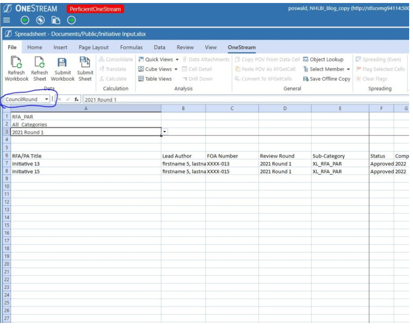Click the documents pages icon in top bar
This screenshot has width=413, height=335.
pos(55,20)
